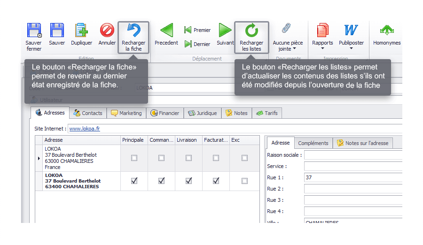
Task: Click the Livraison column header
Action: click(188, 140)
